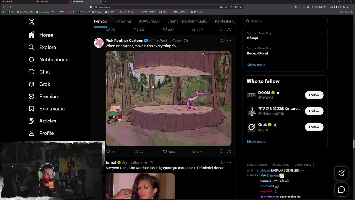Open the Albüm bookmarks folder
The image size is (355, 200).
[164, 12]
